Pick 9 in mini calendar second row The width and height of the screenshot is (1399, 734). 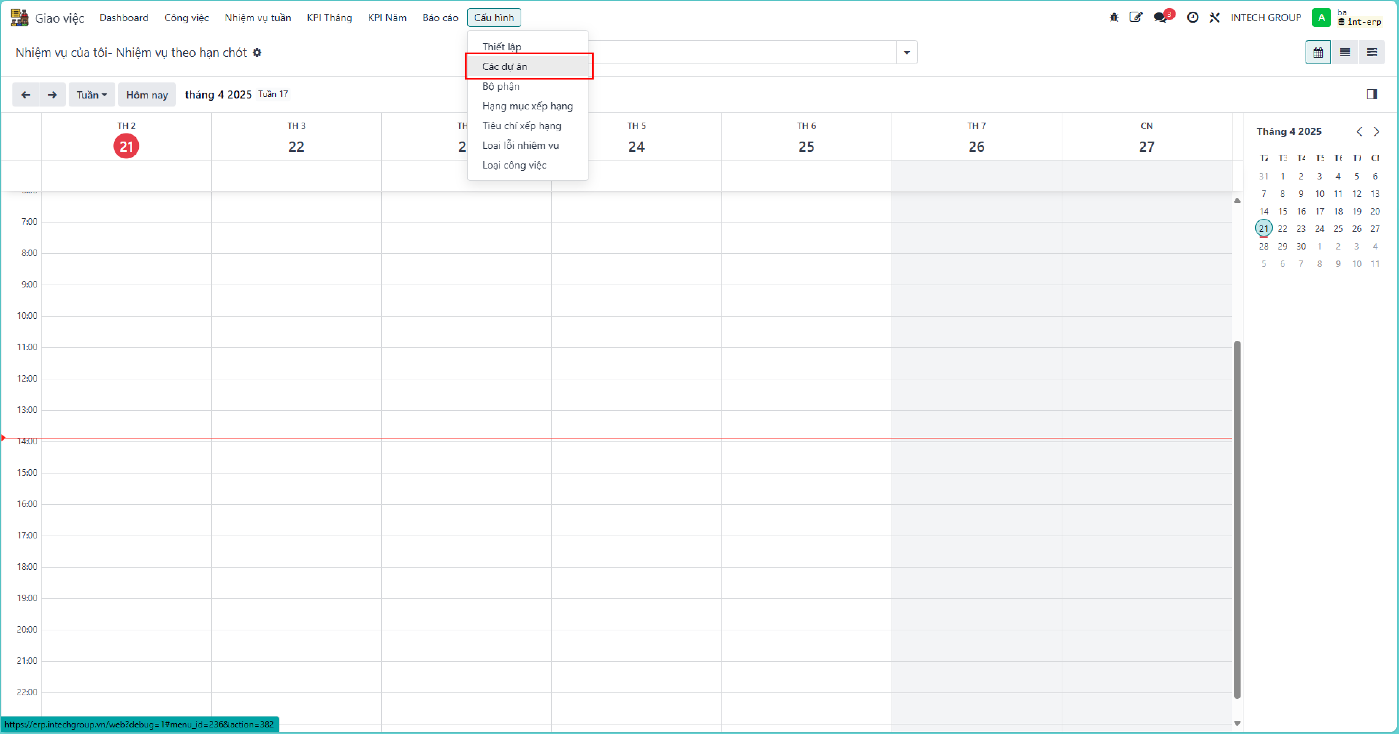pos(1301,194)
